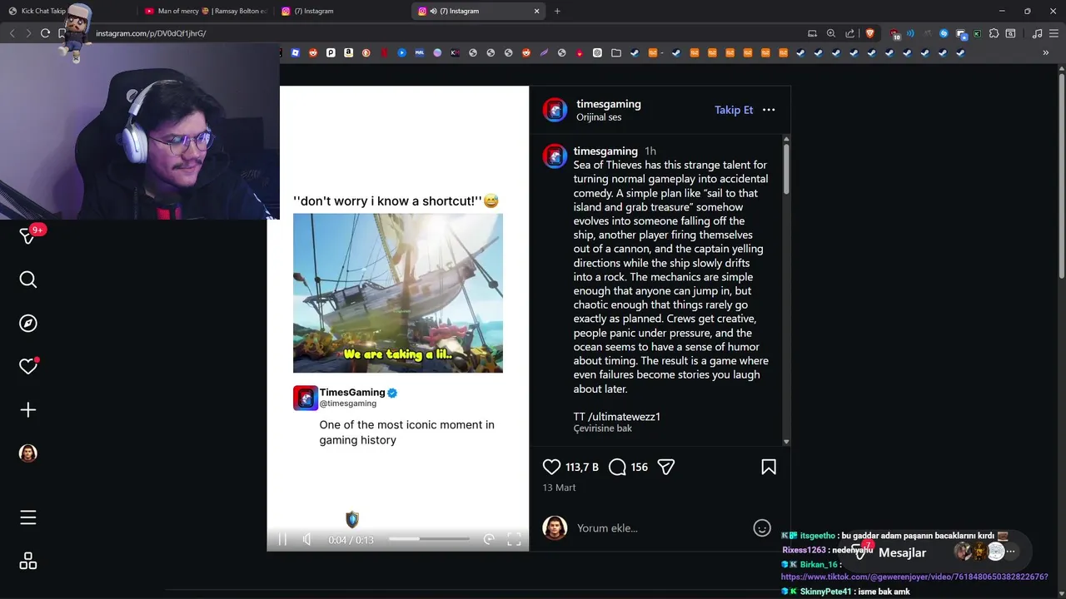Open timesgaming profile from post header
The height and width of the screenshot is (599, 1066).
pos(609,104)
